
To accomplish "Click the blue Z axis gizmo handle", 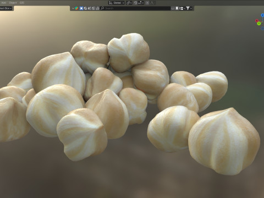I will tap(262, 15).
